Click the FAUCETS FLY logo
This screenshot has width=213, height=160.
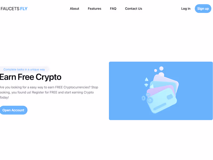click(x=14, y=9)
